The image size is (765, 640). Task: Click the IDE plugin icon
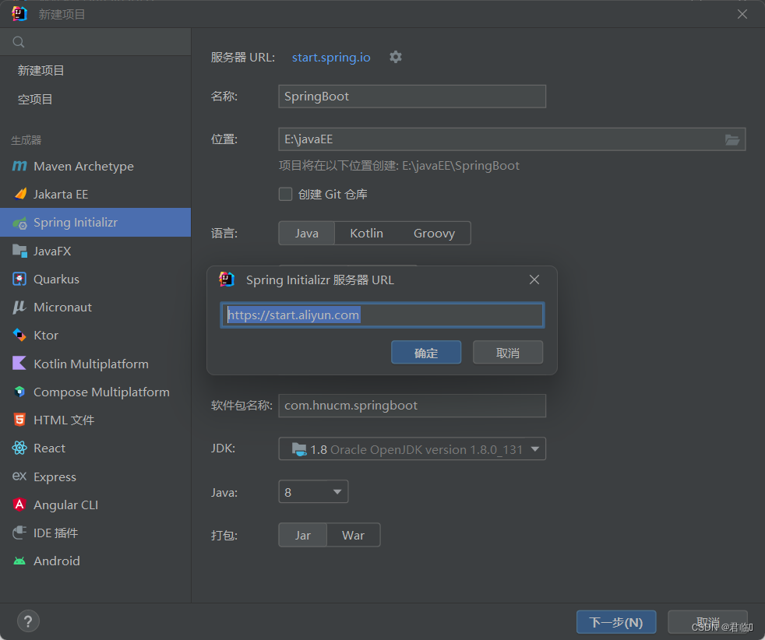19,533
